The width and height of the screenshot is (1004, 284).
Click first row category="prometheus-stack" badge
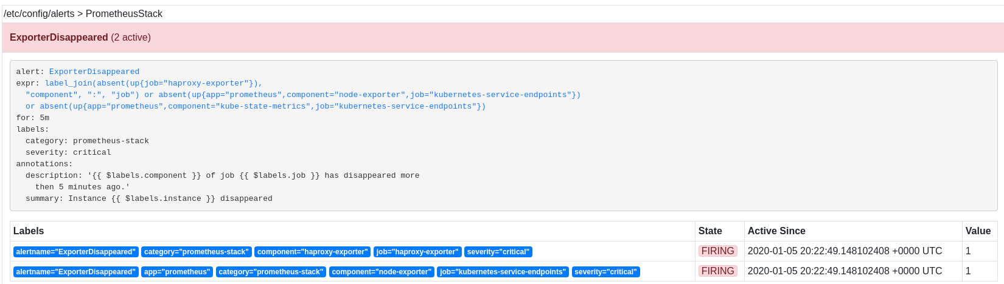197,252
